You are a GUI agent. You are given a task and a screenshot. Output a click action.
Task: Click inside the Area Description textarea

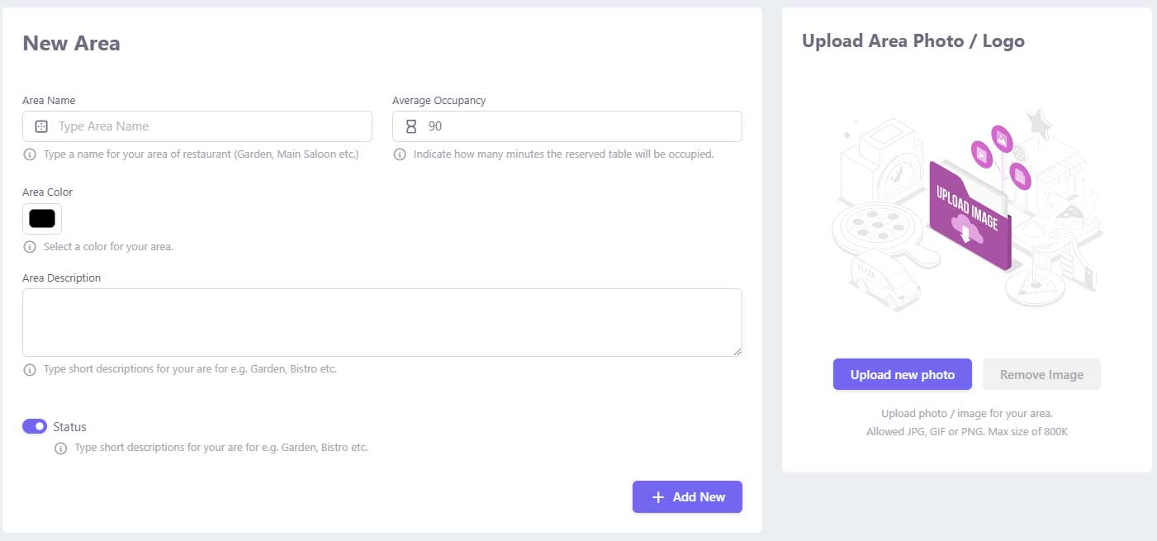[x=382, y=323]
